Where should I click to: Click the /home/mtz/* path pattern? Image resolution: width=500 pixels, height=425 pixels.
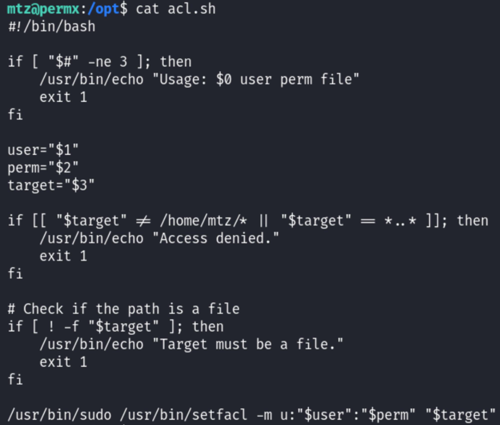coord(203,221)
